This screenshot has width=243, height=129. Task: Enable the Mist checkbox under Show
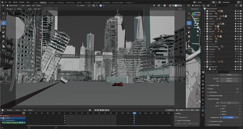[x=221, y=109]
